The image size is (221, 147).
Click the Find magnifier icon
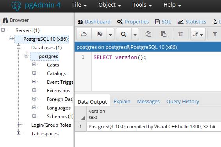[124, 34]
